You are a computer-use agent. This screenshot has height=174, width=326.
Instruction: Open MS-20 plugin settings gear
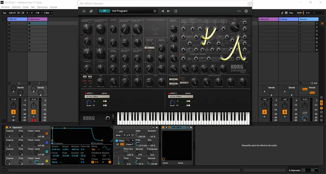246,11
